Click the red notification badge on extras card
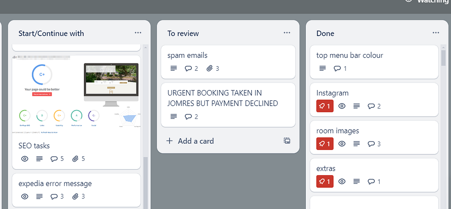The width and height of the screenshot is (451, 209). 325,182
